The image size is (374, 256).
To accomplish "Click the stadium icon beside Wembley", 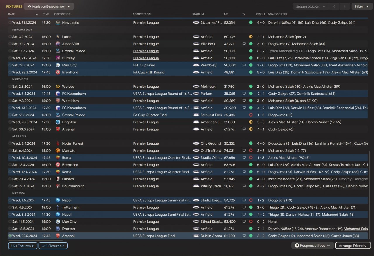I will [196, 65].
